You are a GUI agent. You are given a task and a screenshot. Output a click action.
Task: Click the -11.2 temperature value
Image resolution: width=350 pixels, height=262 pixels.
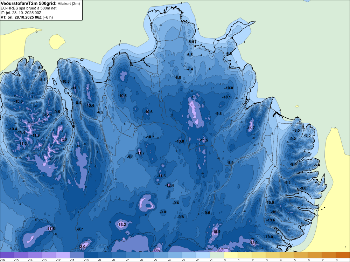click(22, 144)
